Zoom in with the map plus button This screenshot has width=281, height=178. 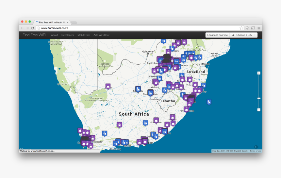(x=259, y=73)
